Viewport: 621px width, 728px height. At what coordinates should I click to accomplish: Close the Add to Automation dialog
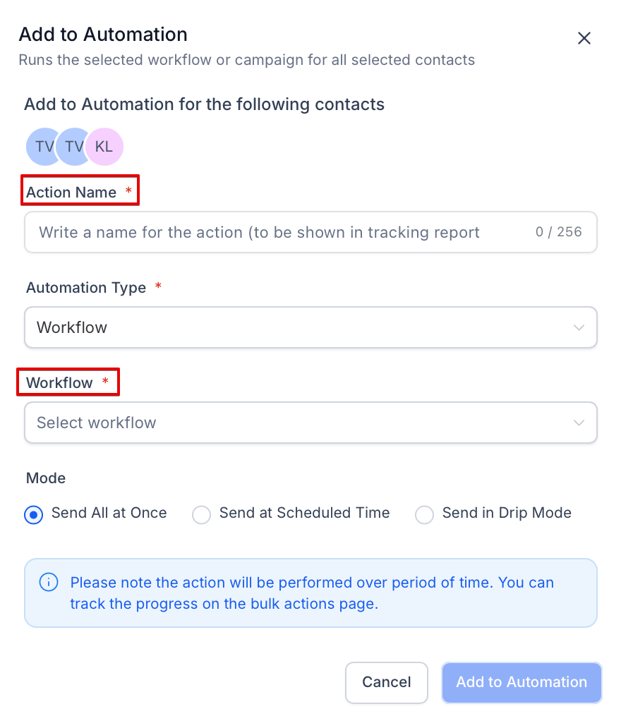click(x=584, y=39)
